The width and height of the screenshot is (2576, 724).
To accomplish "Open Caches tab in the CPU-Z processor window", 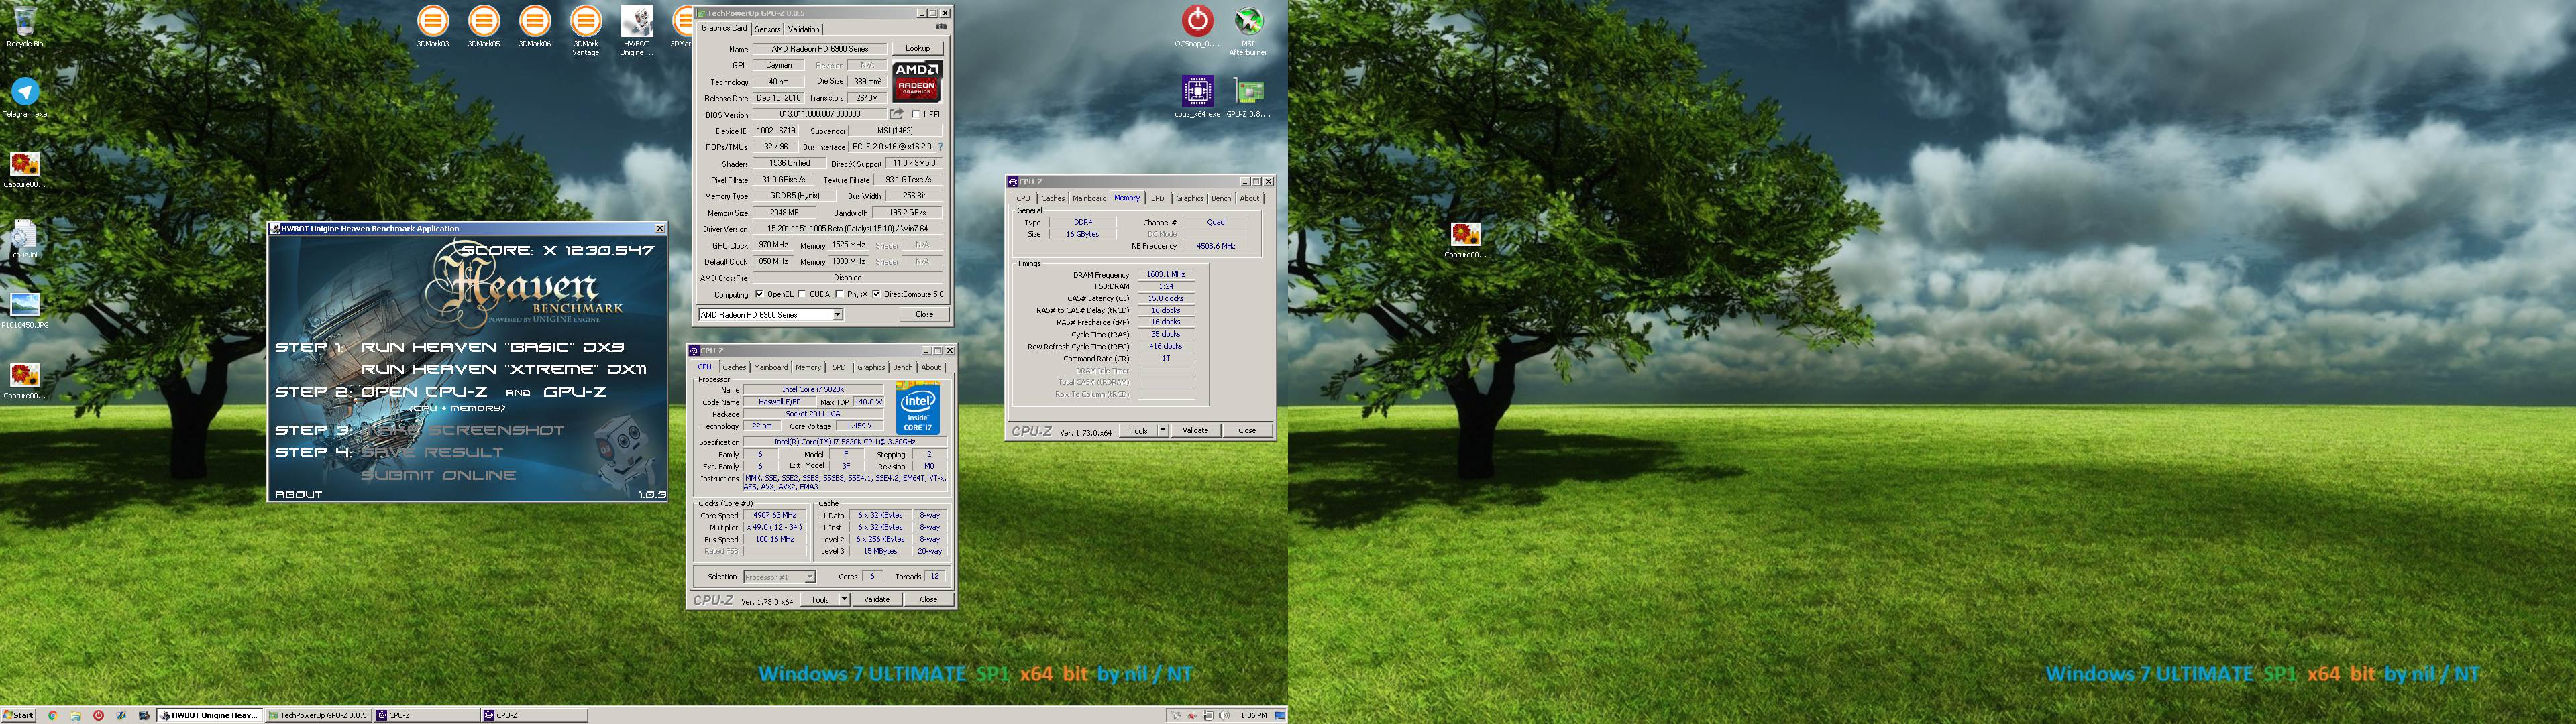I will tap(734, 367).
